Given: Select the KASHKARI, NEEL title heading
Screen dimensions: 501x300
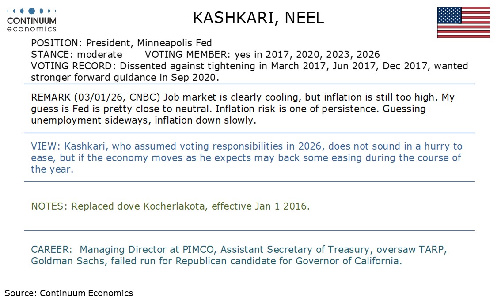Looking at the screenshot, I should click(258, 18).
